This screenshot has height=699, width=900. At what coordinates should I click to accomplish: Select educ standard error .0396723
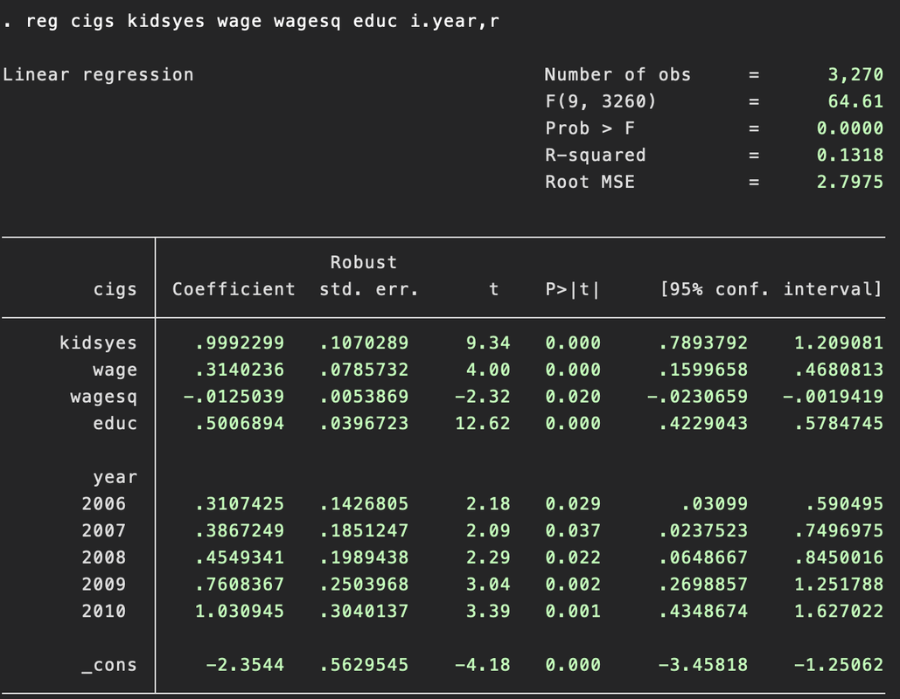tap(364, 424)
